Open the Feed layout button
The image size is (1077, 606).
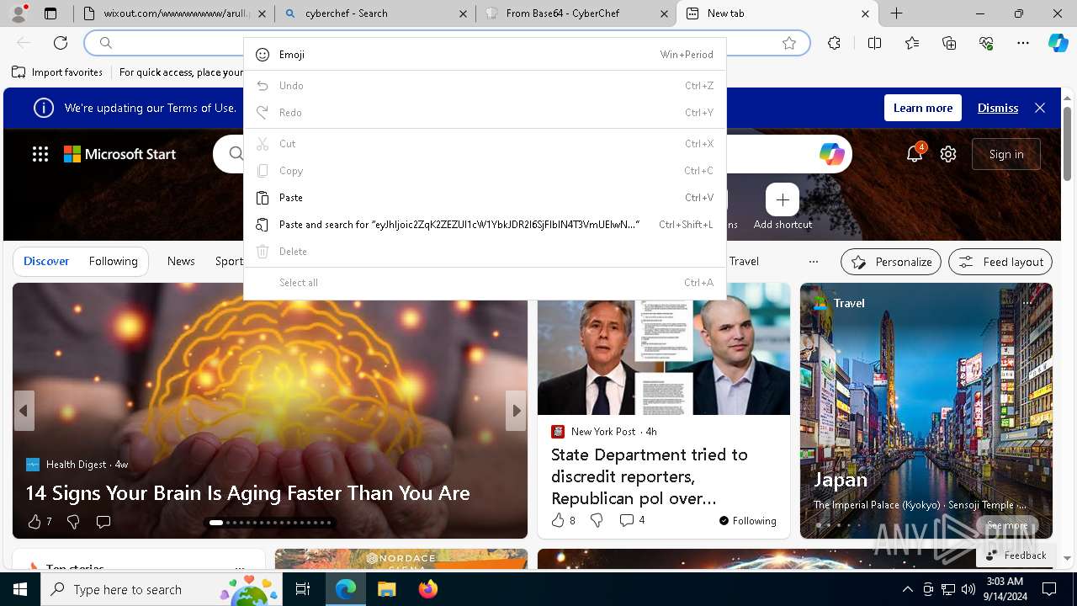1000,262
